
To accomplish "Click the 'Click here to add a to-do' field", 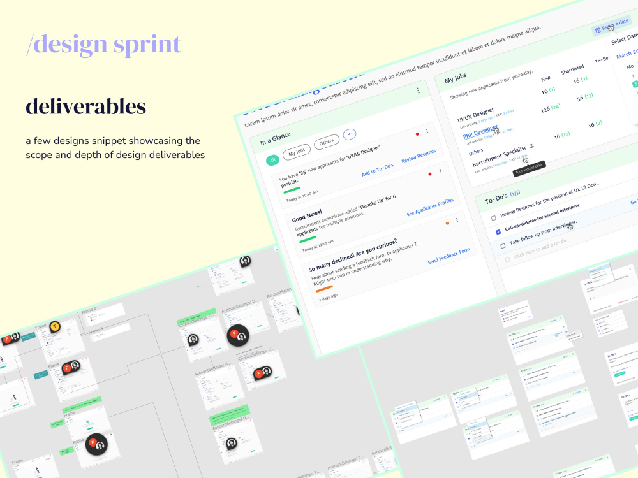I will 540,249.
